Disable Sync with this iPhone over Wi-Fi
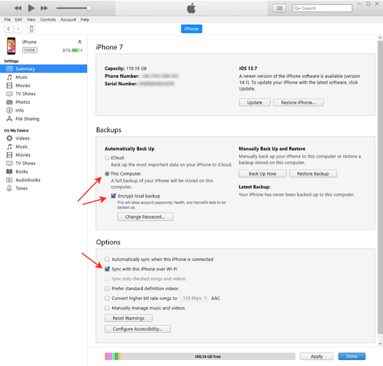383x366 pixels. 107,269
